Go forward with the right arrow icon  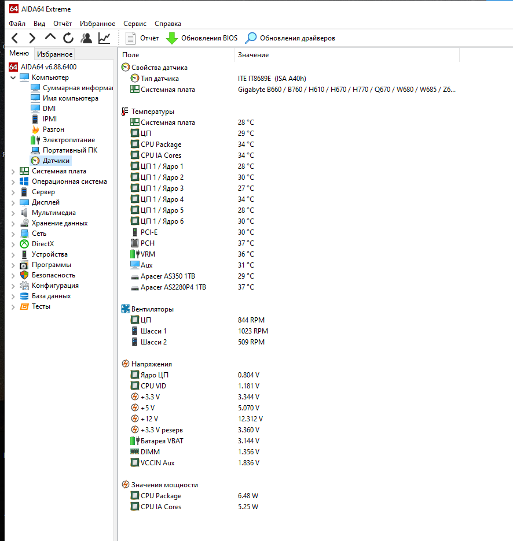coord(32,38)
